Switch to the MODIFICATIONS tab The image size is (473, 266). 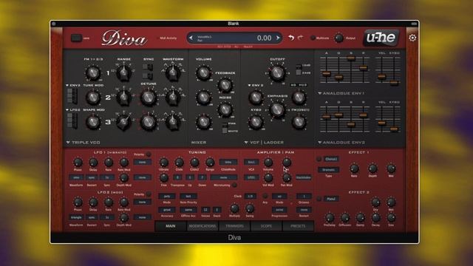pyautogui.click(x=203, y=226)
